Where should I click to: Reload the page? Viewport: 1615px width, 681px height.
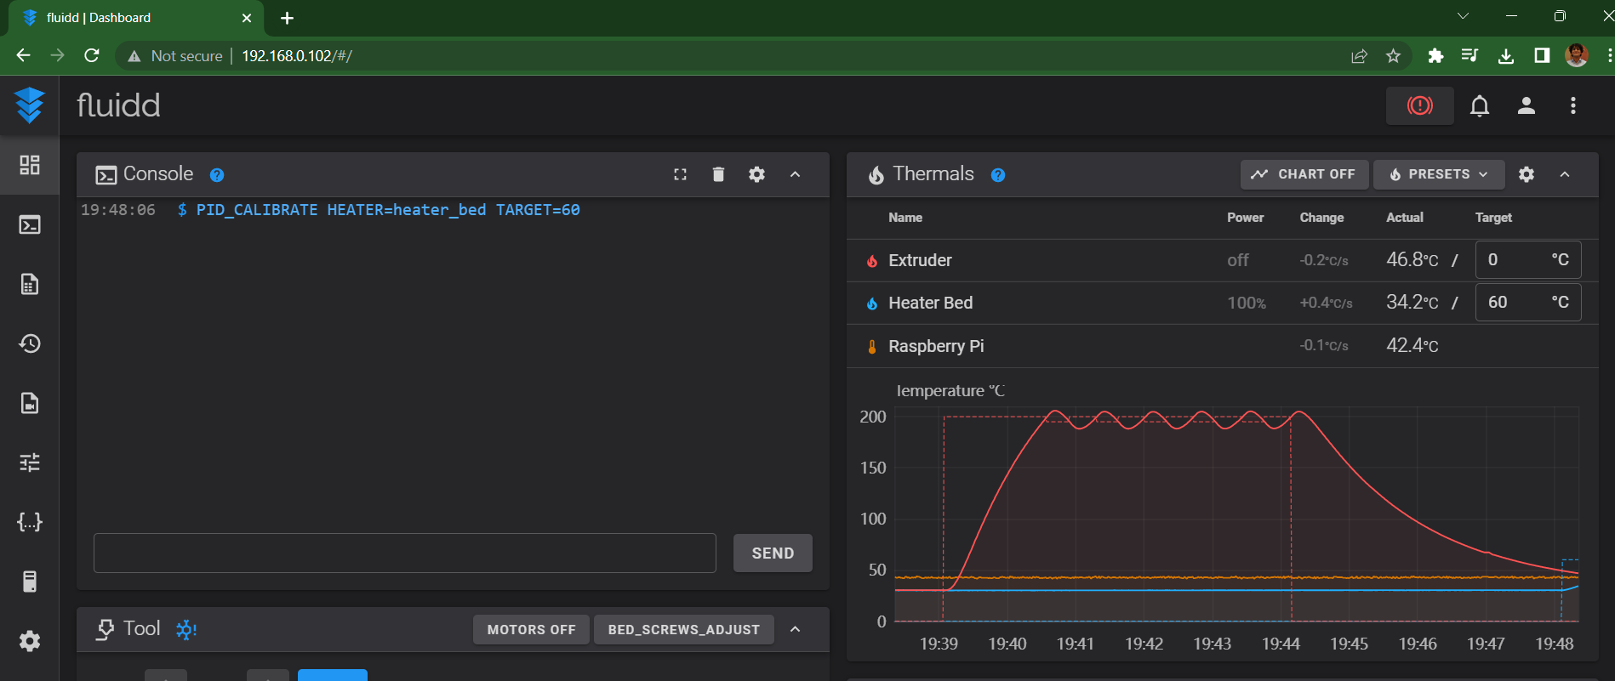coord(92,55)
